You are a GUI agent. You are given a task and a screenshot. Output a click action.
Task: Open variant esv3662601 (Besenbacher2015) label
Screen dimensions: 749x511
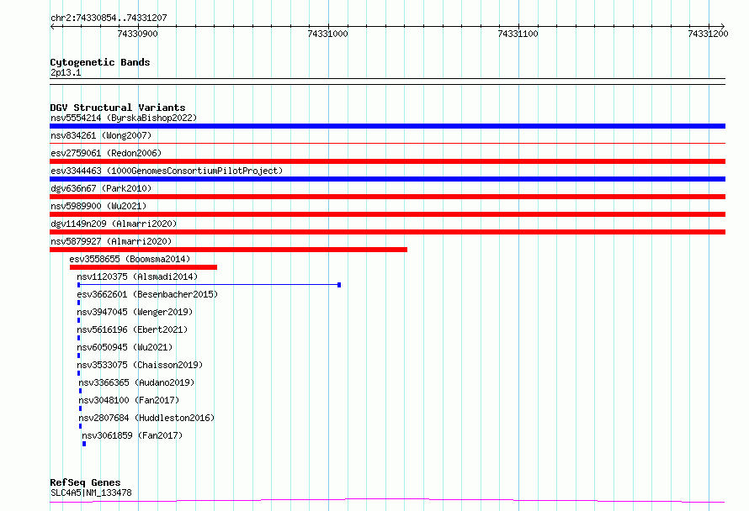(x=147, y=294)
